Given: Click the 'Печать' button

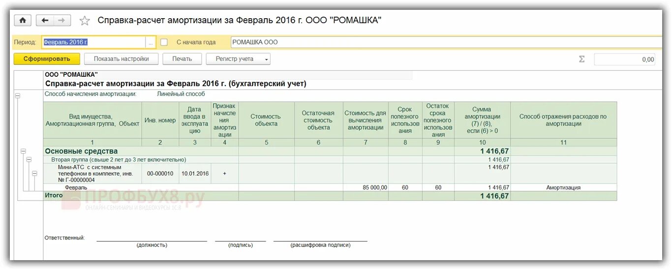Looking at the screenshot, I should (182, 59).
